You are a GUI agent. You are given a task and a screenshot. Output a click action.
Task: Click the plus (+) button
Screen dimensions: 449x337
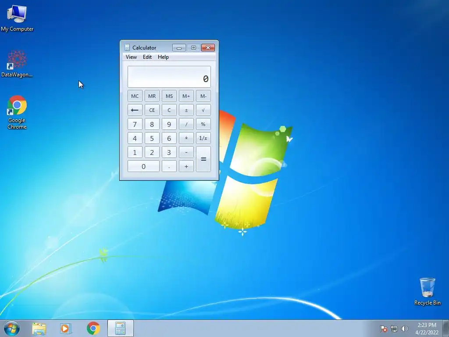[186, 166]
